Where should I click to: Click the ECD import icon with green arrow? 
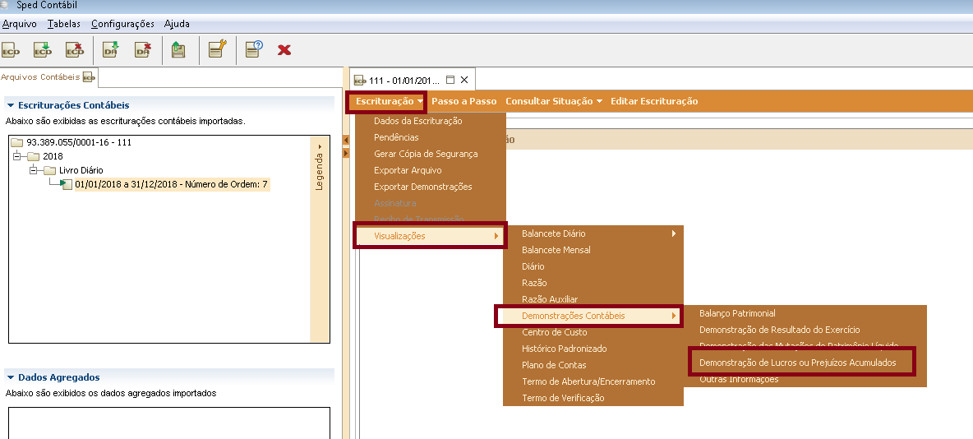(x=43, y=50)
